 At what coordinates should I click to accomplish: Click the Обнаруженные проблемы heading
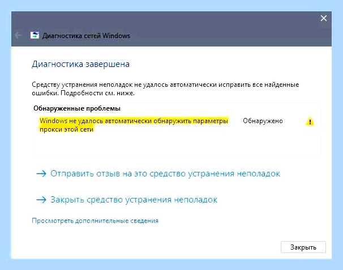click(77, 108)
